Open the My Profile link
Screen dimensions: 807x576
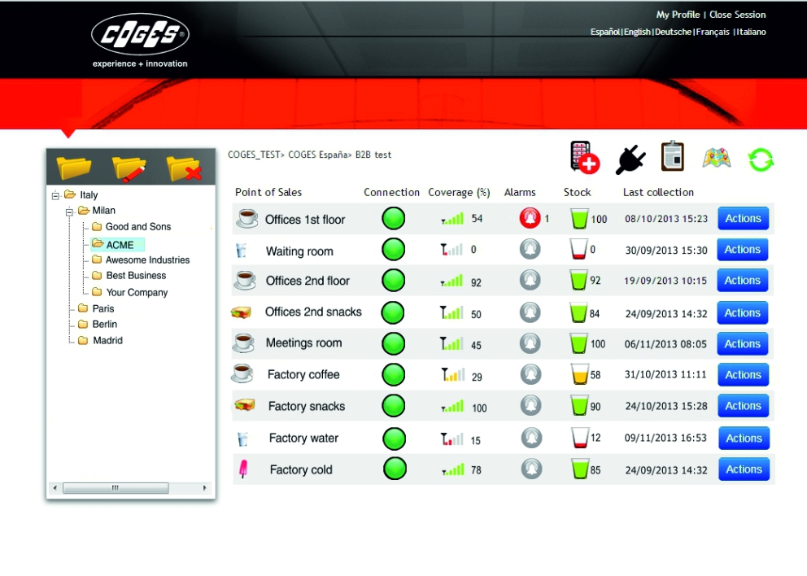pos(677,15)
